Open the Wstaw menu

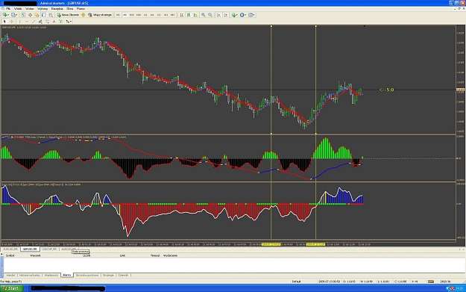(x=30, y=9)
